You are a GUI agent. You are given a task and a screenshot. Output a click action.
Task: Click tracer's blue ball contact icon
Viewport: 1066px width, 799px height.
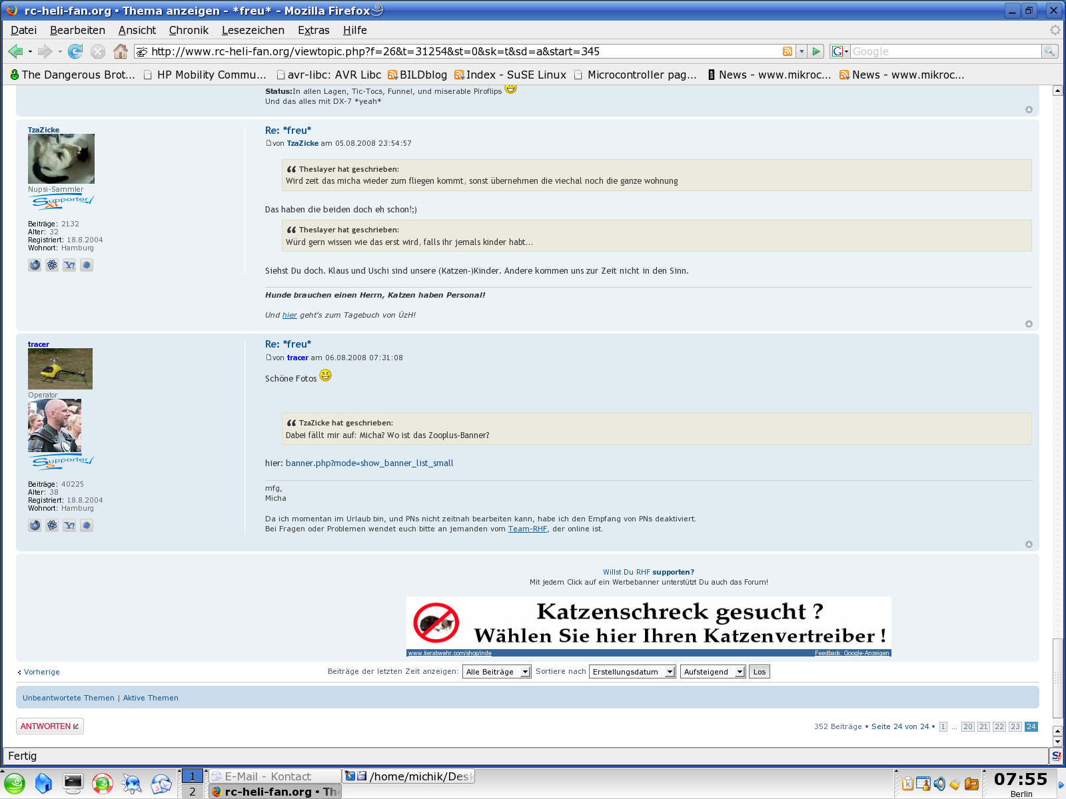[87, 525]
